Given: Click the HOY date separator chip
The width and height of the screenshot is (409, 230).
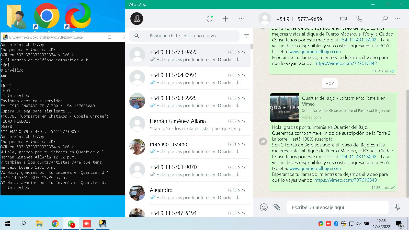Looking at the screenshot, I should coord(330,83).
